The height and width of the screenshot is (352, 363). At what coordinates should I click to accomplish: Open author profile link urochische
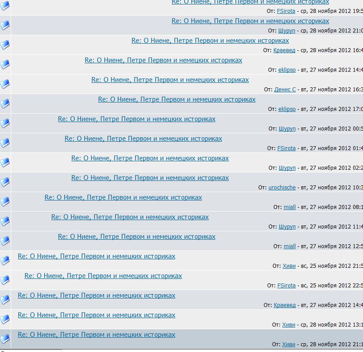pos(282,188)
